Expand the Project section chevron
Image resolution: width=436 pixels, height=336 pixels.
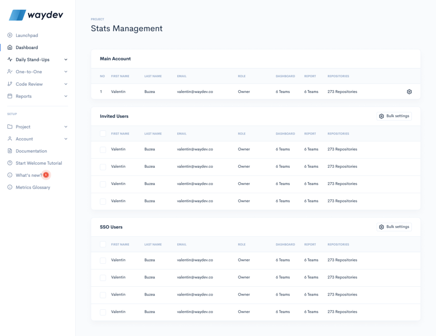point(66,126)
